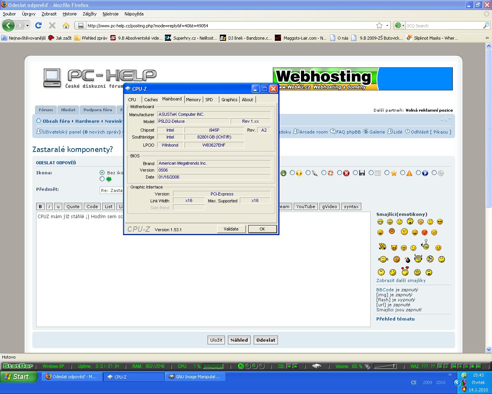The image size is (492, 394).
Task: Open the Nástroje menu
Action: tap(111, 14)
